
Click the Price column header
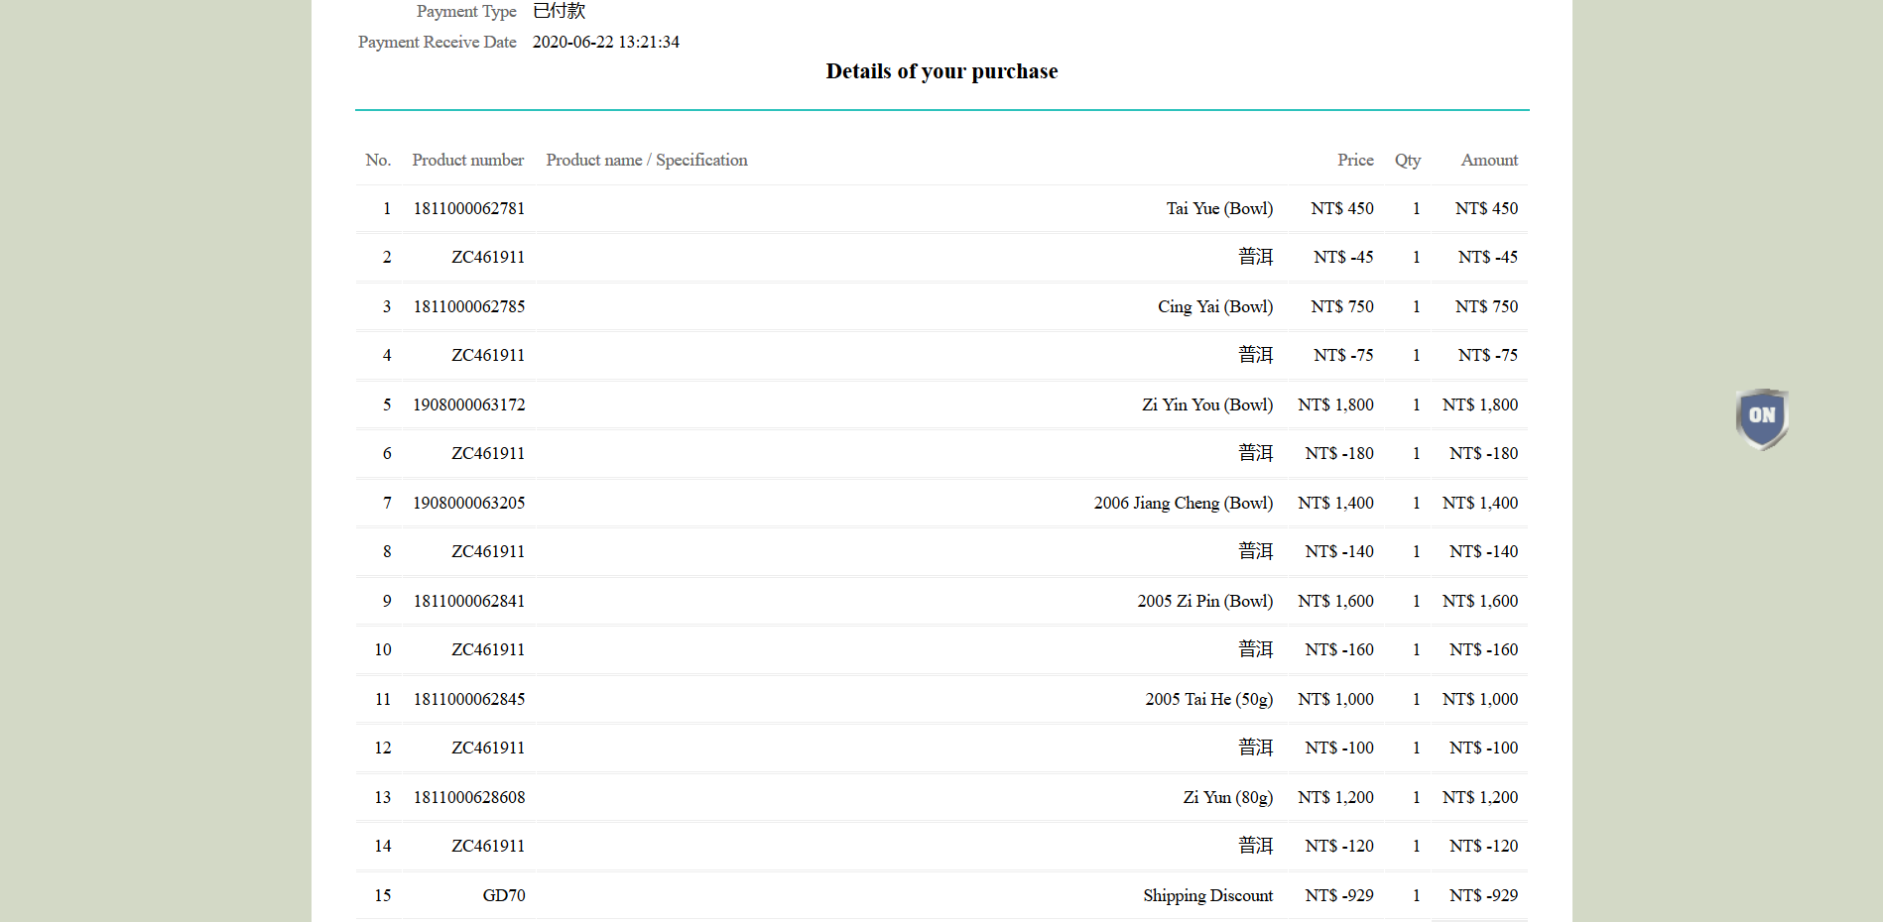1354,161
